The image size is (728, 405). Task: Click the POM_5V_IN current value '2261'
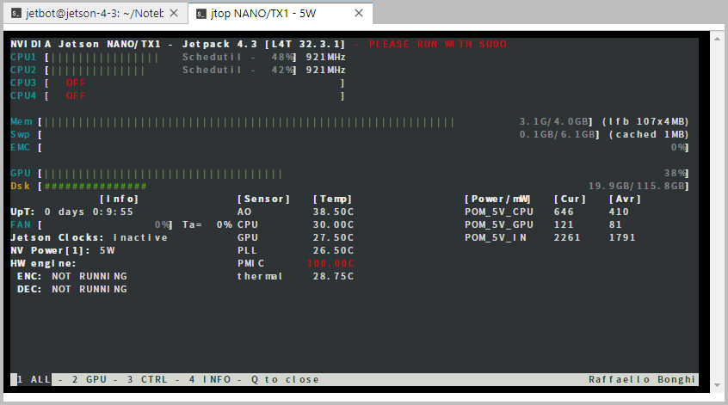point(567,237)
